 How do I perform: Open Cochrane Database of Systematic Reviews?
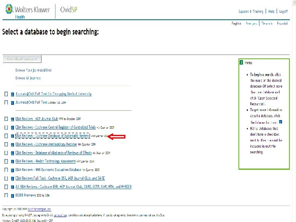tap(53, 136)
